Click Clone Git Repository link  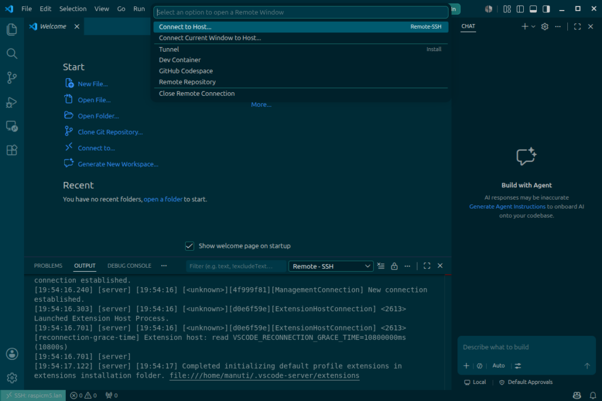(x=110, y=132)
